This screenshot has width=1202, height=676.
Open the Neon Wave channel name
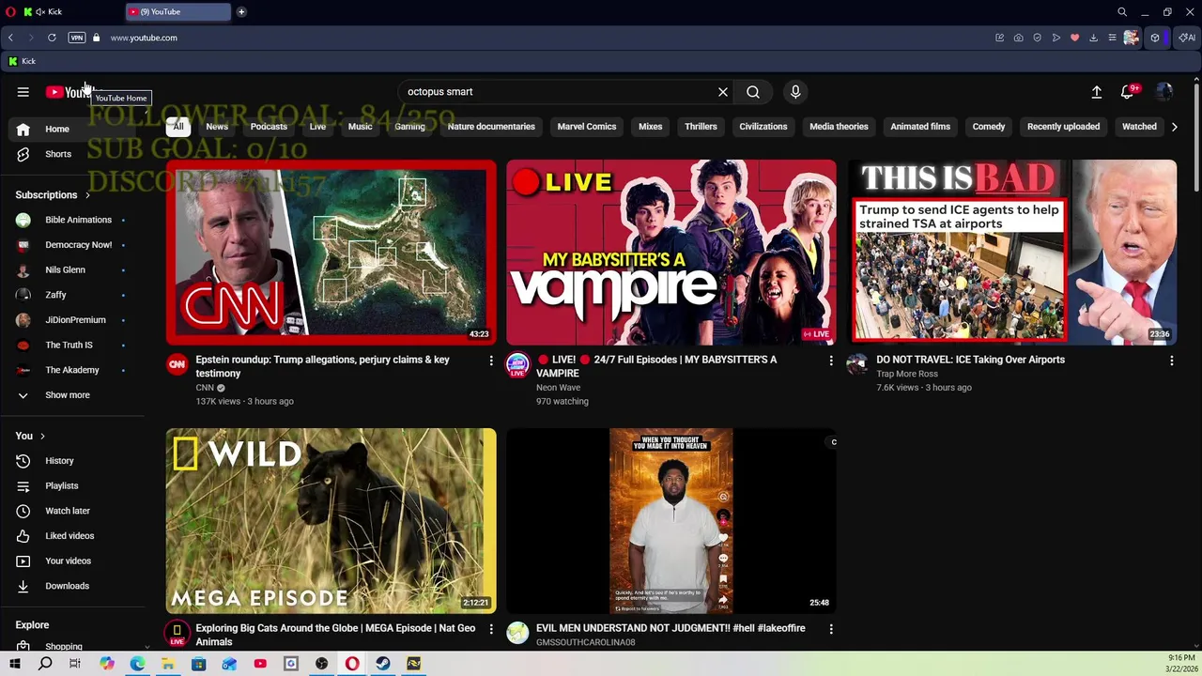click(558, 388)
